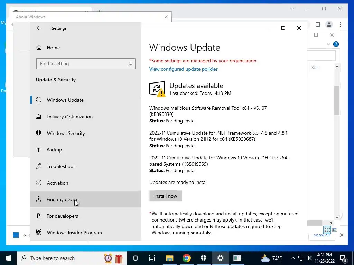Minimize the Settings window
The width and height of the screenshot is (354, 265).
(267, 28)
